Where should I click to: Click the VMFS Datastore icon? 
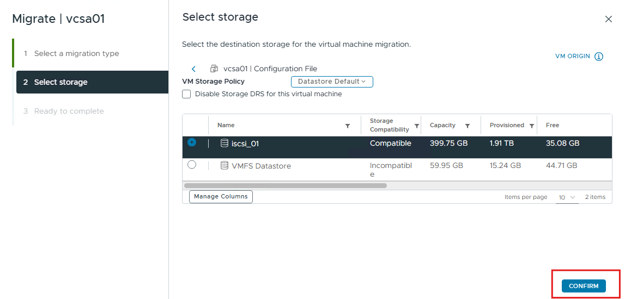click(x=224, y=165)
